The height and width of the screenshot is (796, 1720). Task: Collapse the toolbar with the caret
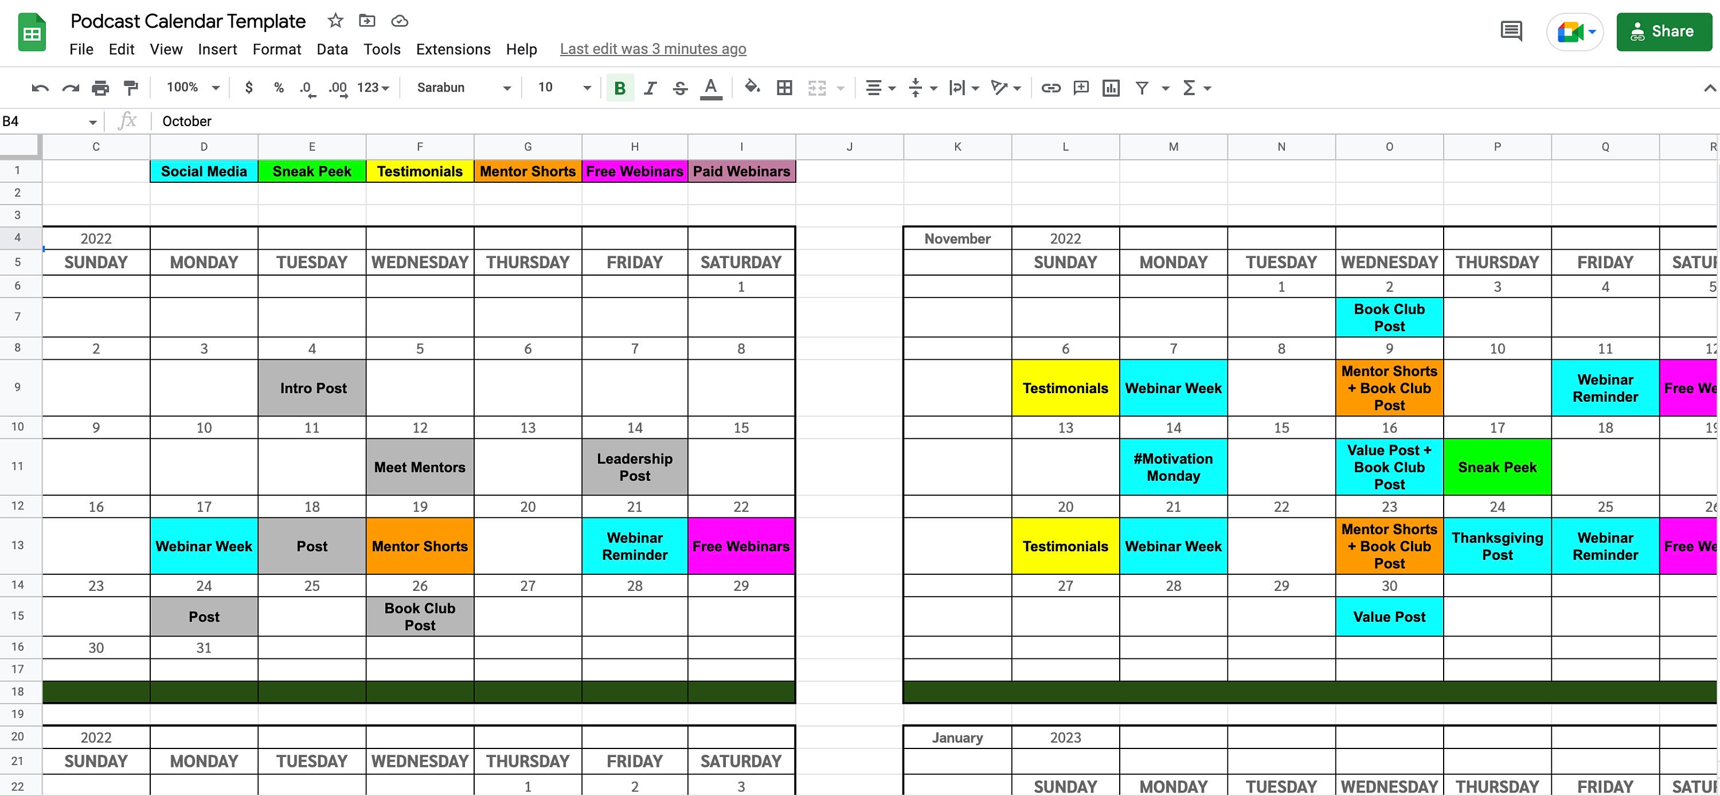point(1709,88)
